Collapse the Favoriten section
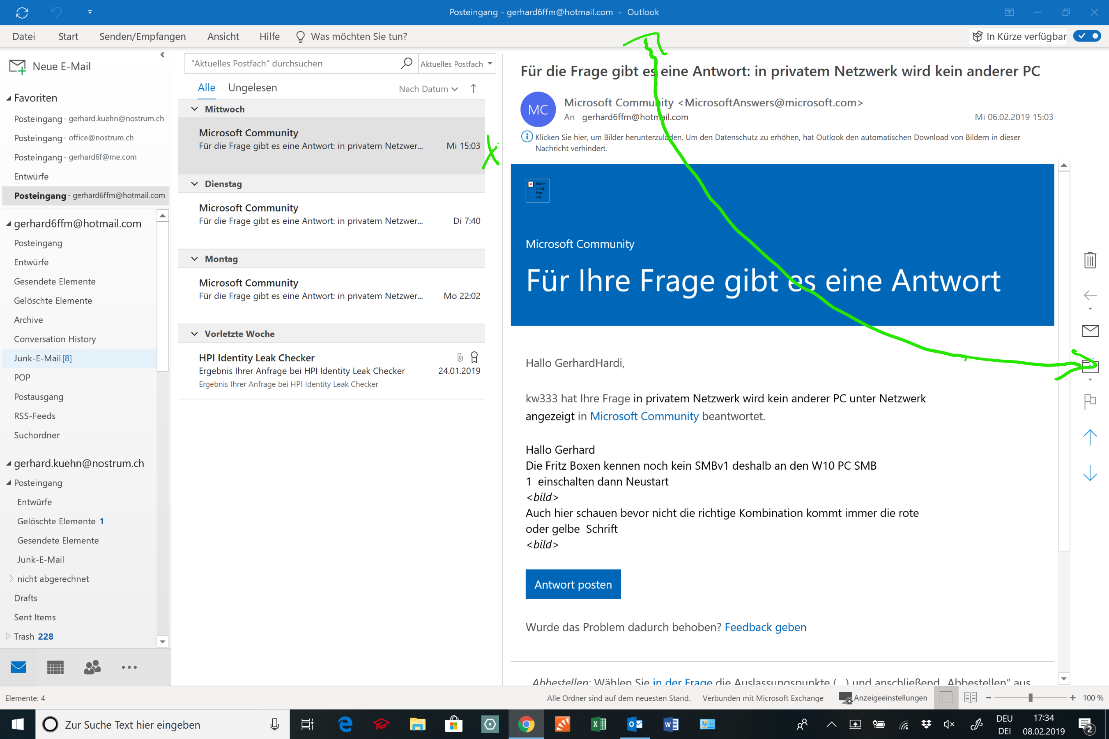 [9, 98]
